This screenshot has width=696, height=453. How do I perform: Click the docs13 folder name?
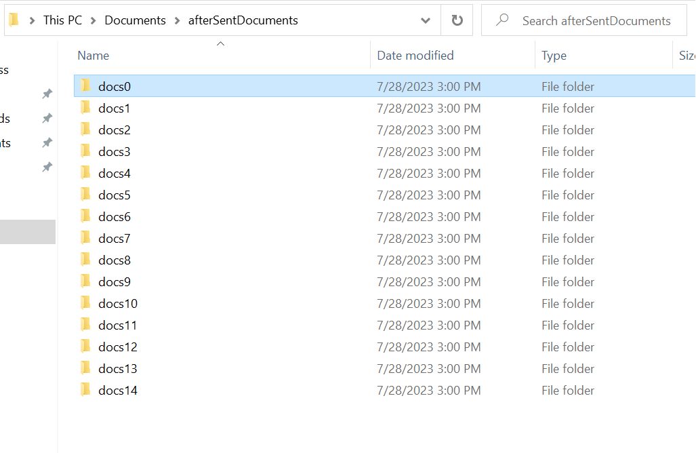click(x=118, y=369)
